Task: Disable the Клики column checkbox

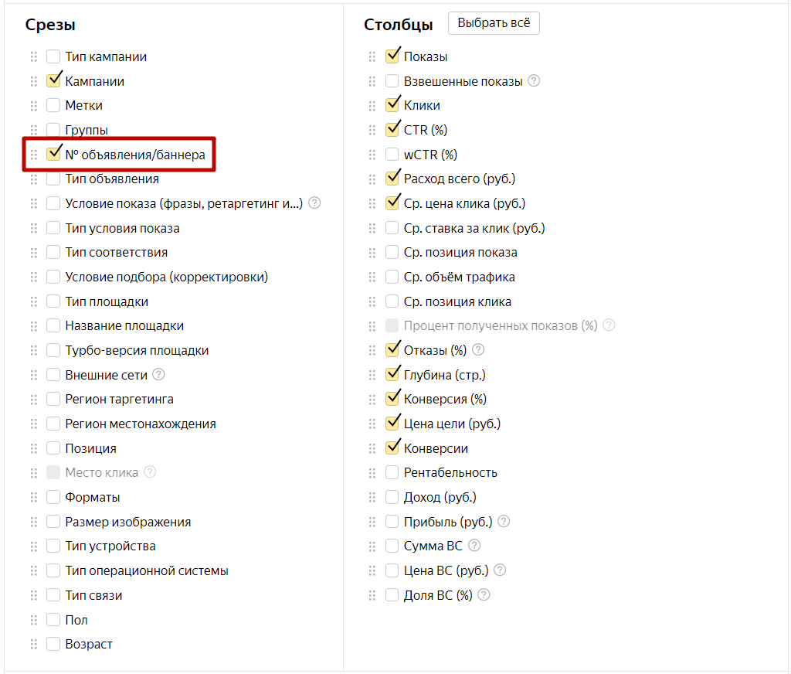Action: [392, 105]
